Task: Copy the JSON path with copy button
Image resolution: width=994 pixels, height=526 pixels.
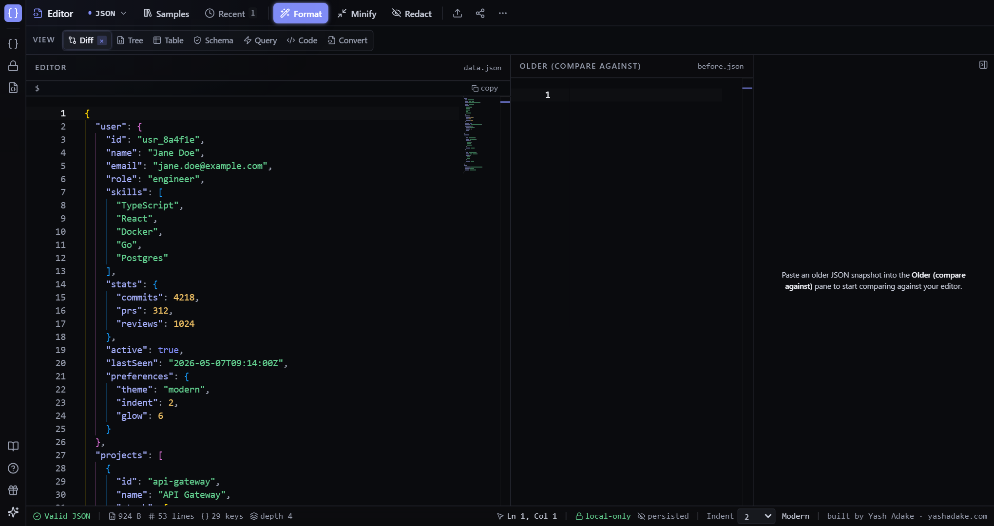Action: point(484,88)
